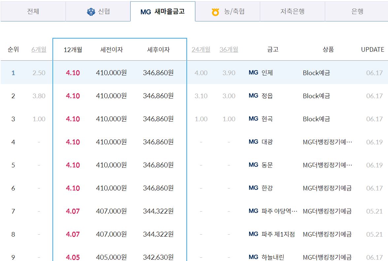Screen dimensions: 388x261
Task: Click the 4.10 rate in rank 1 row
Action: [x=73, y=73]
